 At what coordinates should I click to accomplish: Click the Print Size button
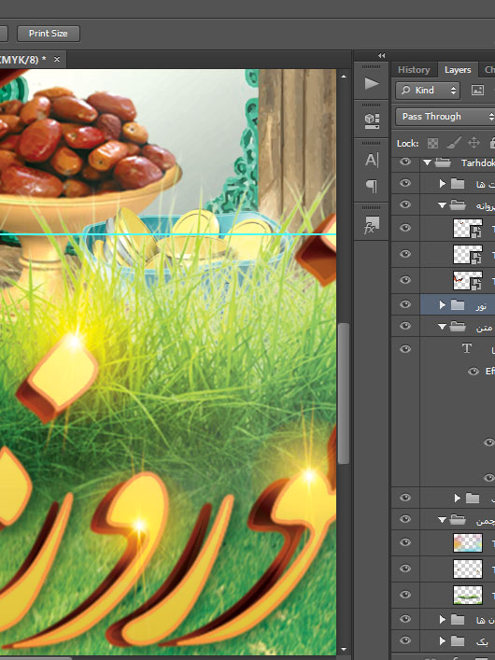pos(48,34)
